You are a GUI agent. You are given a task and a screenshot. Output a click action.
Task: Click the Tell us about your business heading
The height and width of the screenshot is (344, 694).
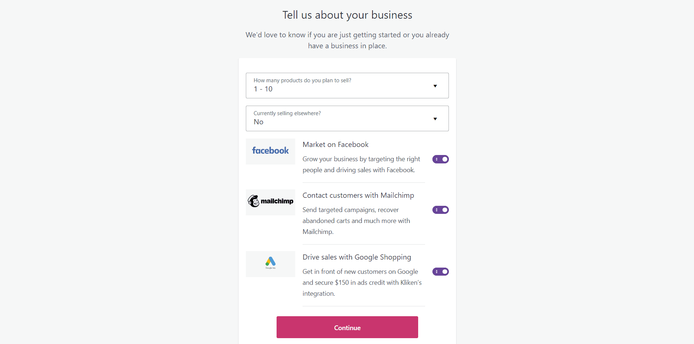(x=347, y=15)
